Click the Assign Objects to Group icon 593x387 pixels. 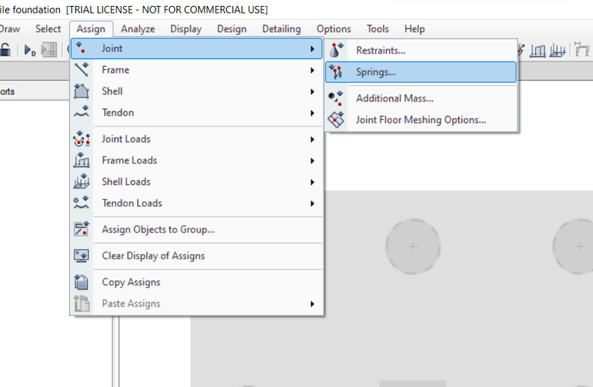[x=82, y=229]
